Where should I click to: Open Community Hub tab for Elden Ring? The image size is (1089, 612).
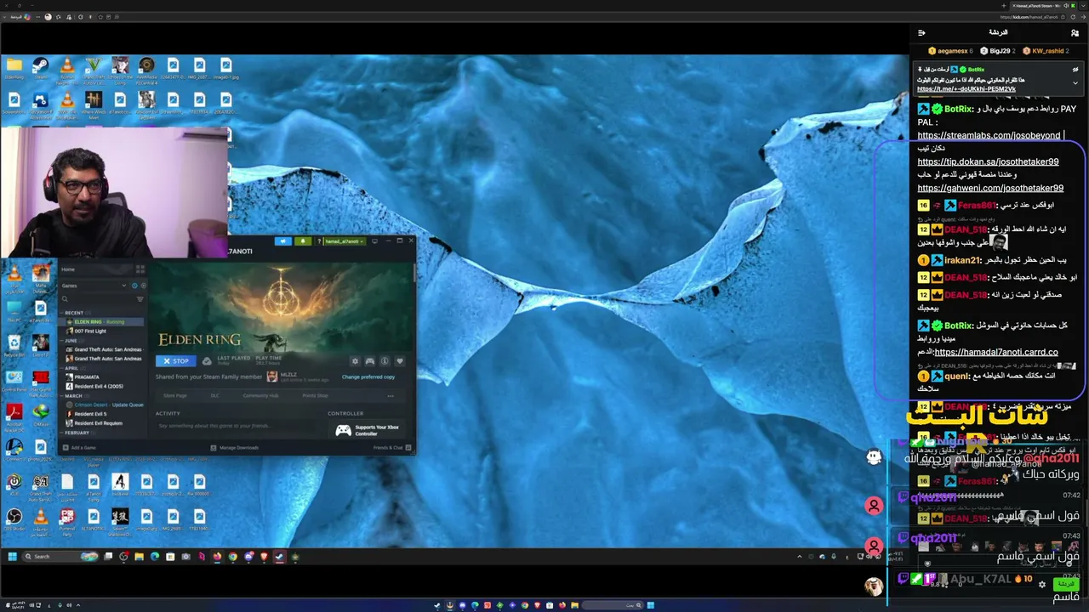(260, 395)
